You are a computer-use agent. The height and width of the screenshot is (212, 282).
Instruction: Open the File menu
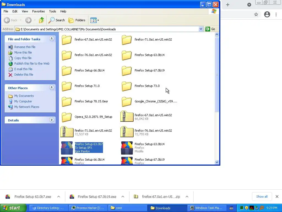tap(6, 11)
